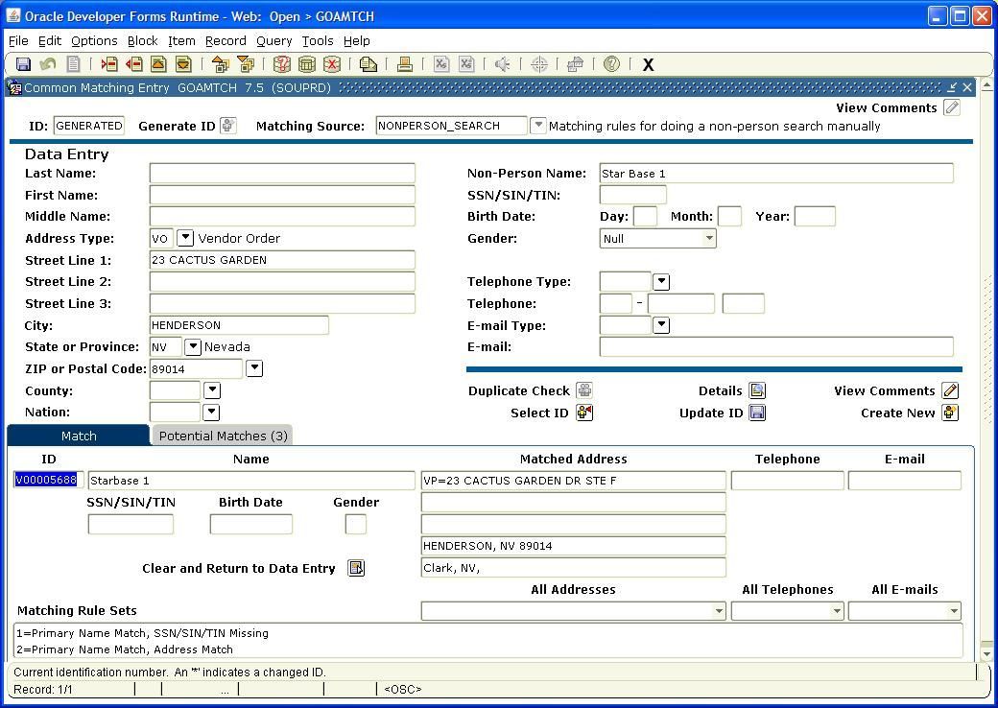
Task: Open the Block menu
Action: tap(143, 40)
